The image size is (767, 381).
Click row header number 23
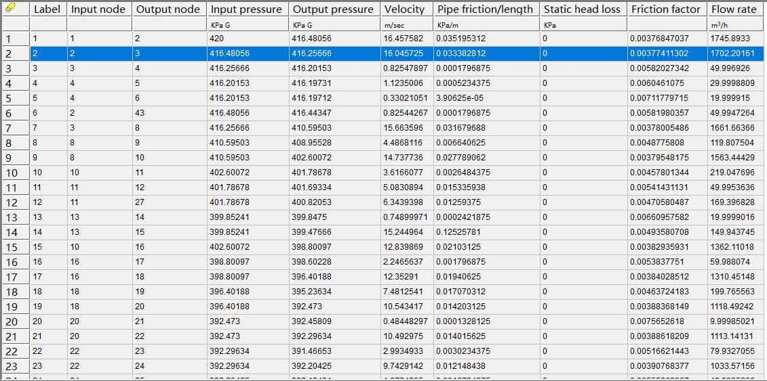pos(12,366)
